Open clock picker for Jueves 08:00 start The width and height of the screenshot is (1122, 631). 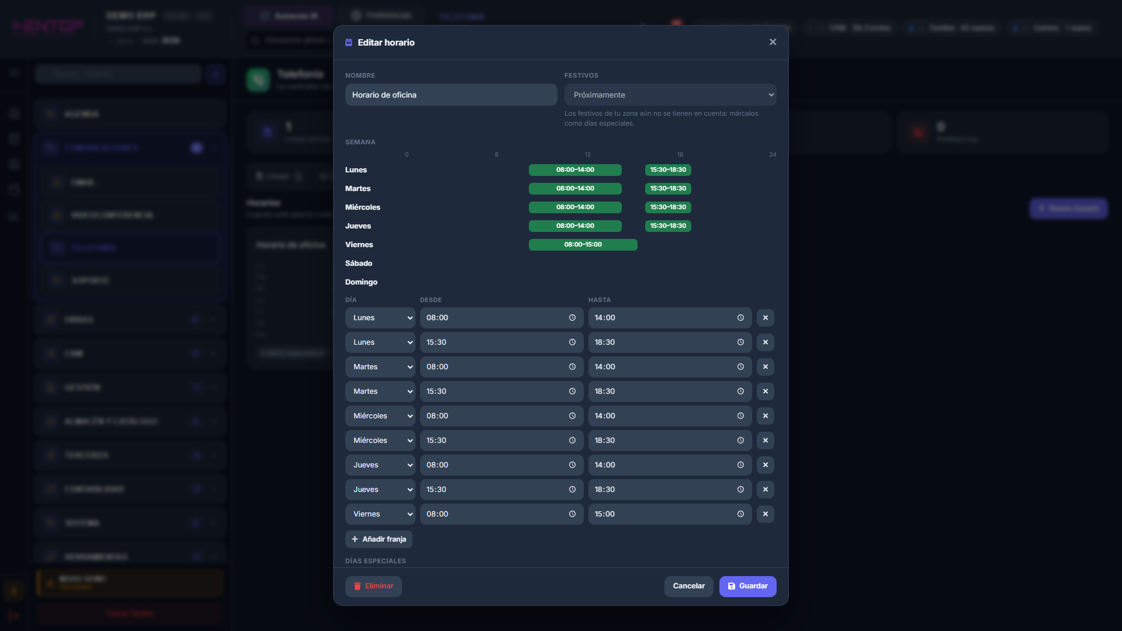click(572, 465)
